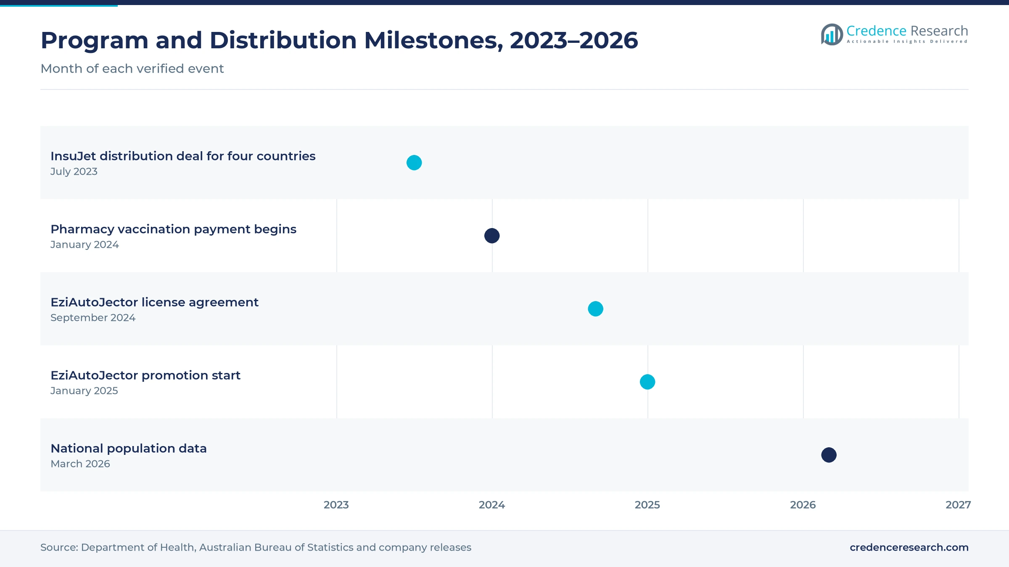Click the 2026 axis label
The height and width of the screenshot is (567, 1009).
pyautogui.click(x=803, y=505)
